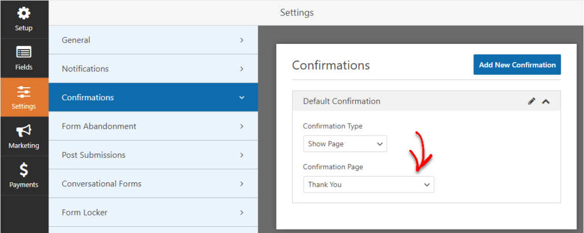This screenshot has width=584, height=233.
Task: Click Add New Confirmation button
Action: 517,65
